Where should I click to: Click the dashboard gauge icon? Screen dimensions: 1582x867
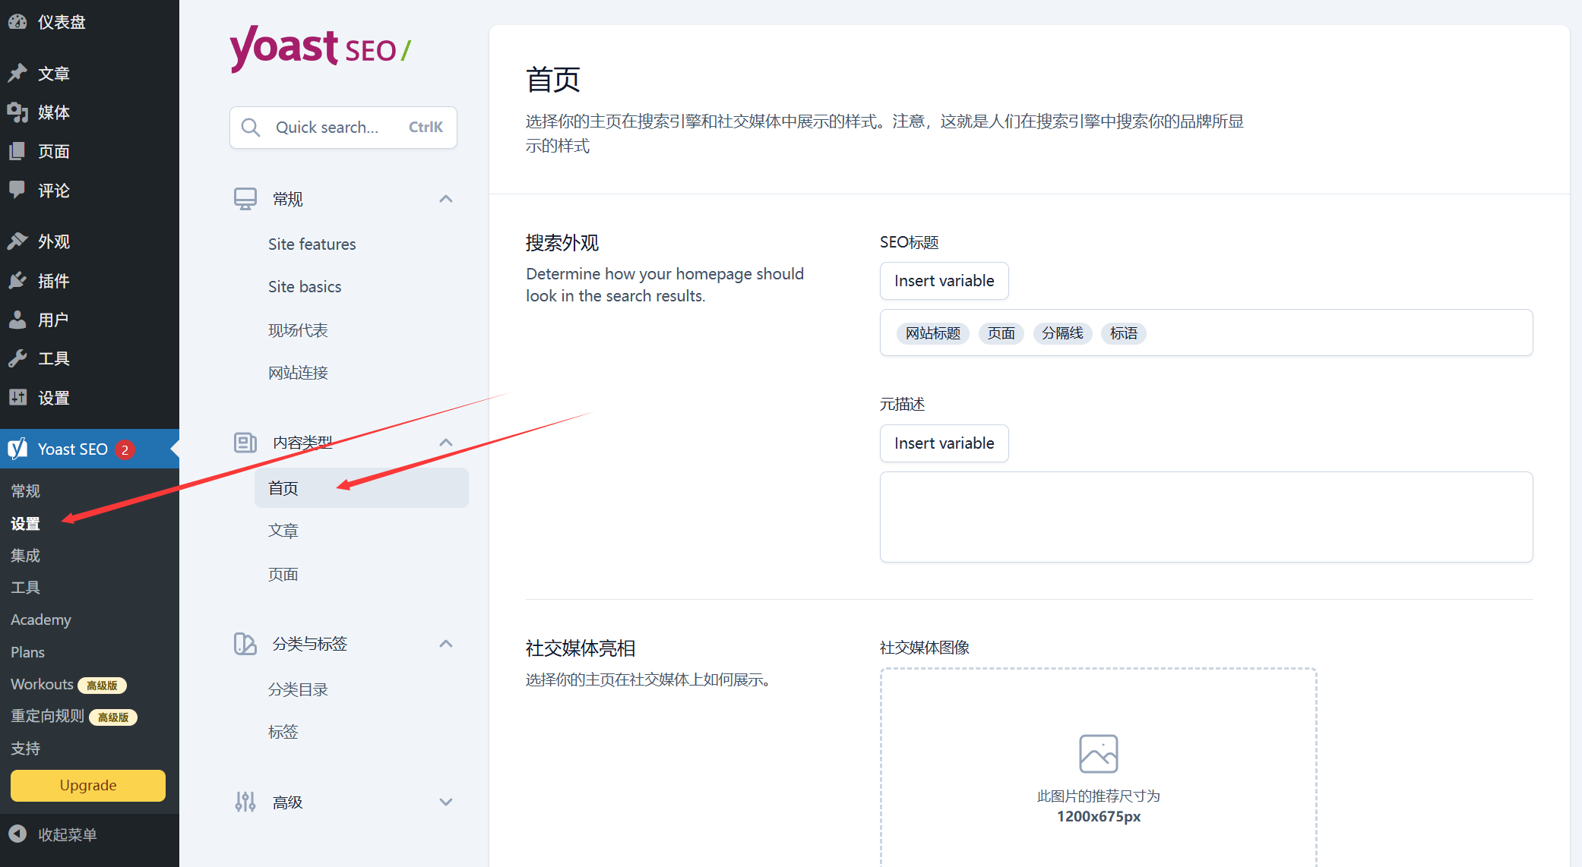coord(17,22)
